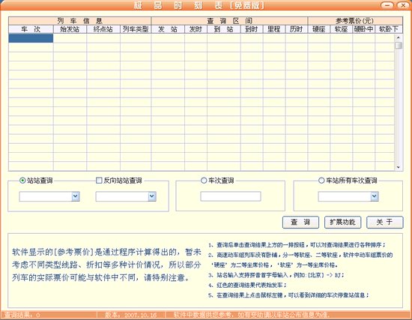This screenshot has height=320, width=412.
Task: Click the table scrollbar up arrow
Action: [399, 37]
